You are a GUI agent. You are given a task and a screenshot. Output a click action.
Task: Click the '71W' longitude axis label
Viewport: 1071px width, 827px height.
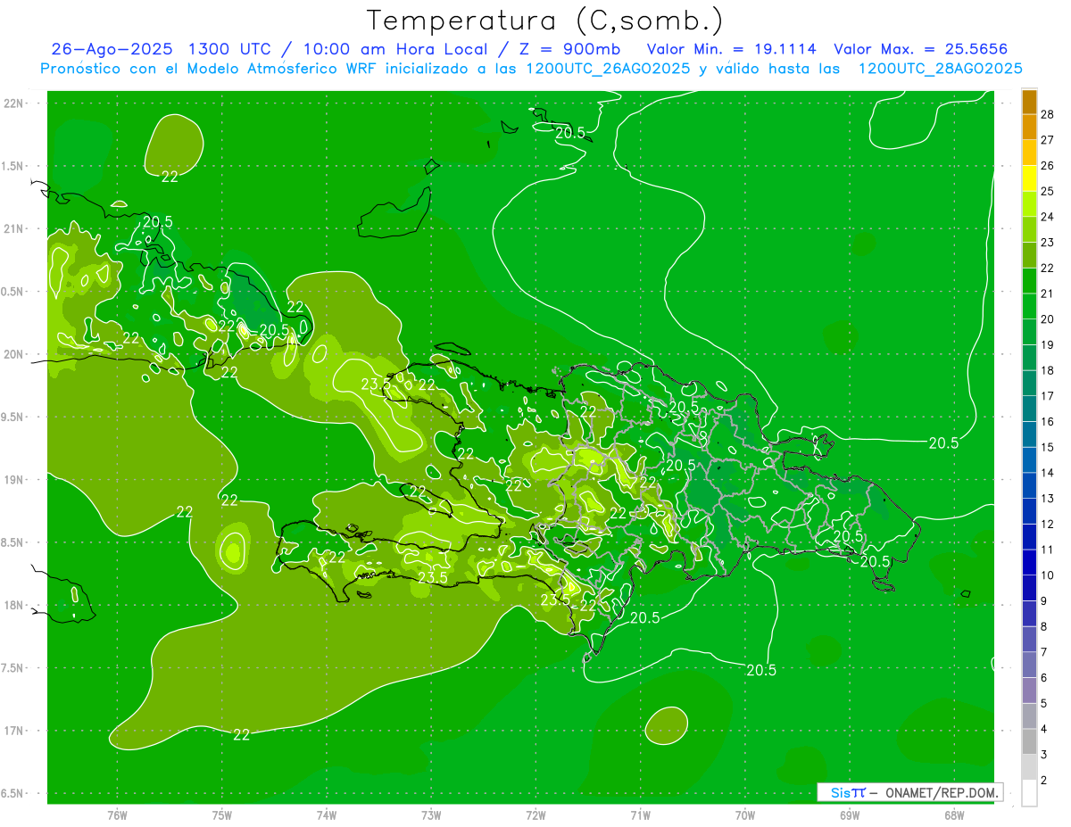(640, 815)
